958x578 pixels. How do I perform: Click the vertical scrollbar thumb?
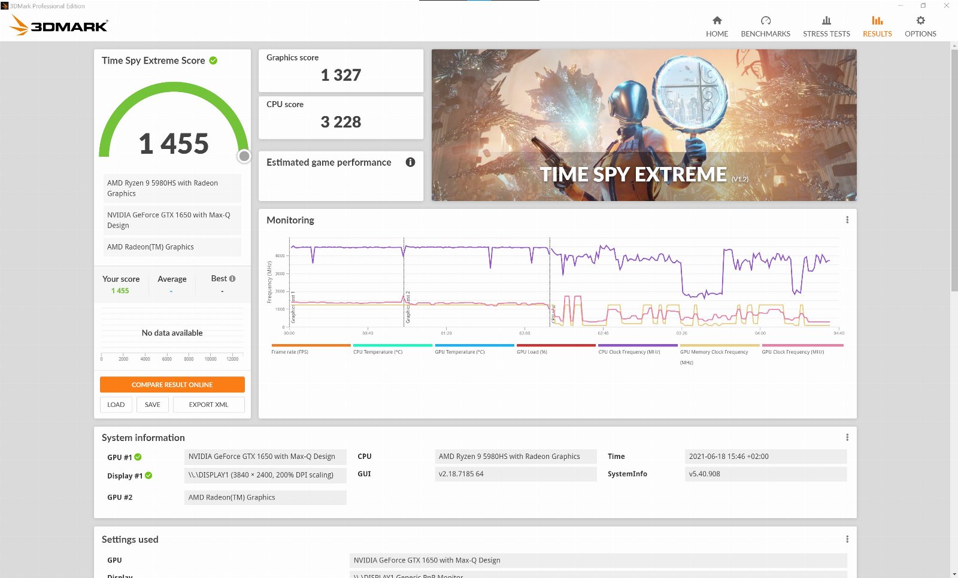[954, 171]
